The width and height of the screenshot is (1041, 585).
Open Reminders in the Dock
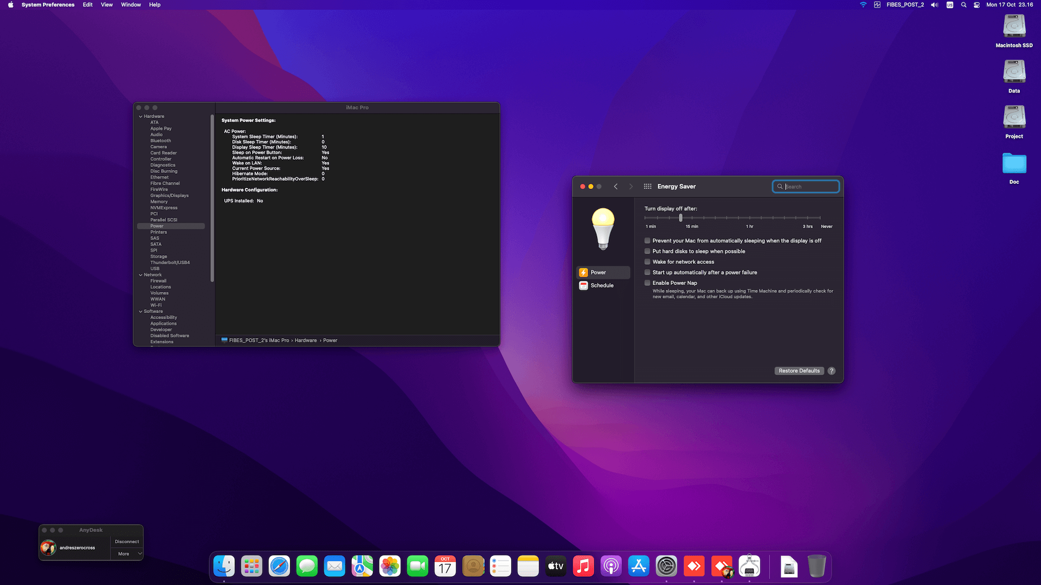[500, 567]
